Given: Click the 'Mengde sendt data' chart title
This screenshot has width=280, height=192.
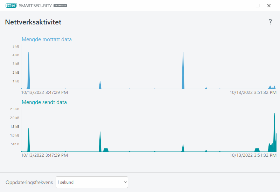Looking at the screenshot, I should [x=44, y=102].
